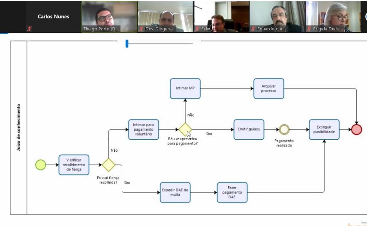Select the 'Expedir DAE de multa' task
The width and height of the screenshot is (367, 226).
pos(175,192)
